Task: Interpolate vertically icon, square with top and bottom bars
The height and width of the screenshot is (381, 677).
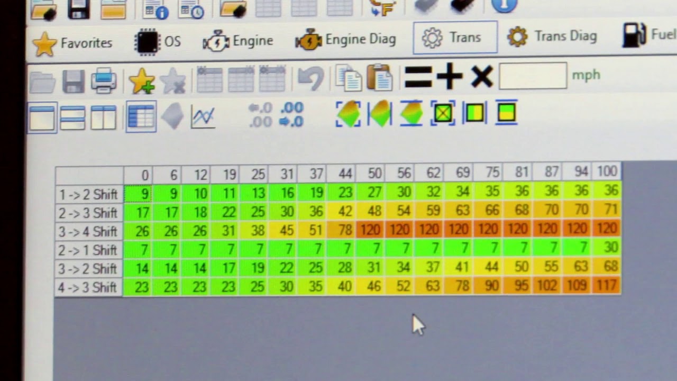Action: (506, 112)
